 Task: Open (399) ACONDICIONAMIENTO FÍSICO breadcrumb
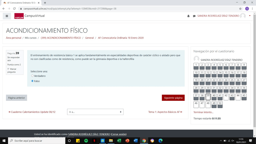[x=61, y=38]
